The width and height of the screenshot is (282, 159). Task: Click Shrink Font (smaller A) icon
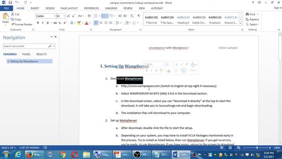[74, 16]
